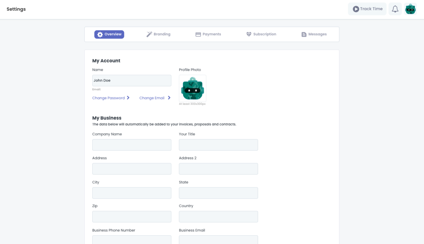
Task: Click the Change Email link
Action: (152, 98)
